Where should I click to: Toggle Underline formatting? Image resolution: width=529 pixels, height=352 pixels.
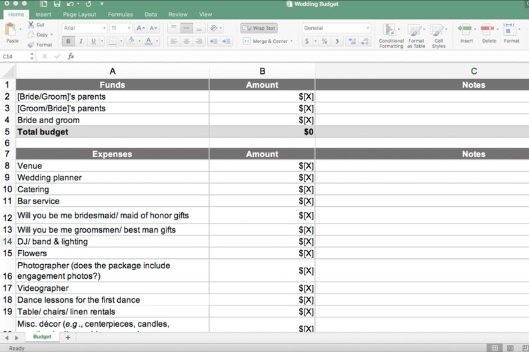pyautogui.click(x=93, y=41)
